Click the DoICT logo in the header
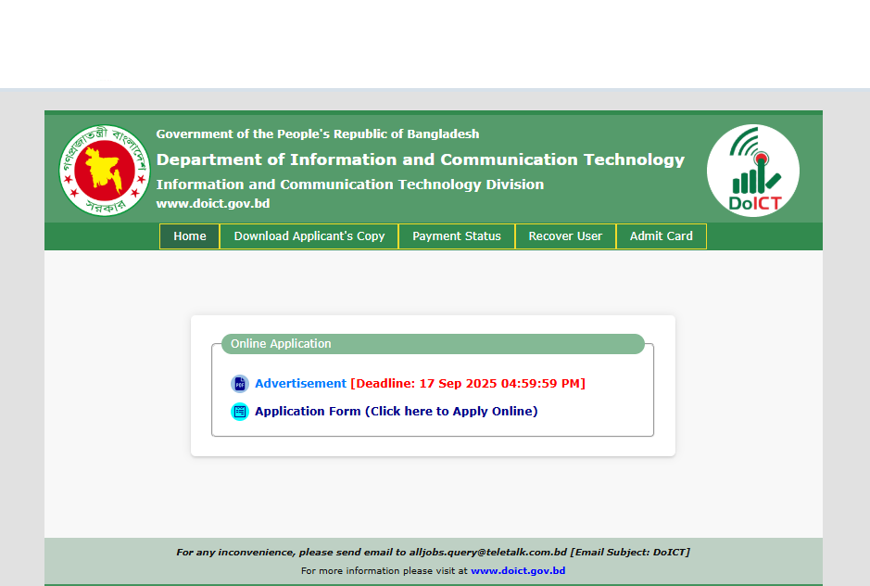 [x=752, y=171]
